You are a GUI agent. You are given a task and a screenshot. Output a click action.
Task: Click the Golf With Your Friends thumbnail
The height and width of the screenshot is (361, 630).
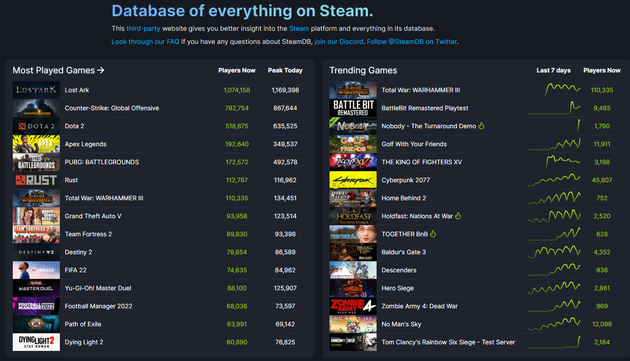pyautogui.click(x=353, y=144)
